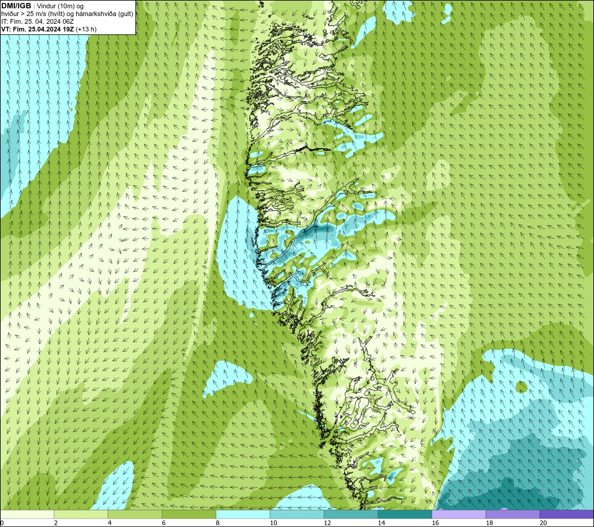
Task: Click the 14–16 m/s dark teal swatch
Action: (405, 515)
